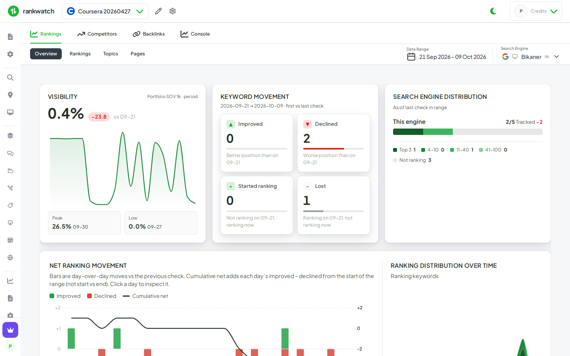The width and height of the screenshot is (570, 356).
Task: Click the red -23.8 change badge
Action: pyautogui.click(x=99, y=117)
